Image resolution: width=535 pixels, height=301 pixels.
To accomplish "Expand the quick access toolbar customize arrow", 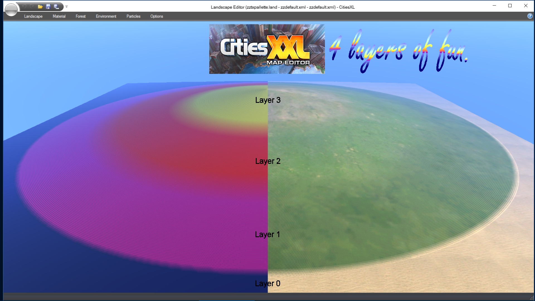I will [67, 6].
